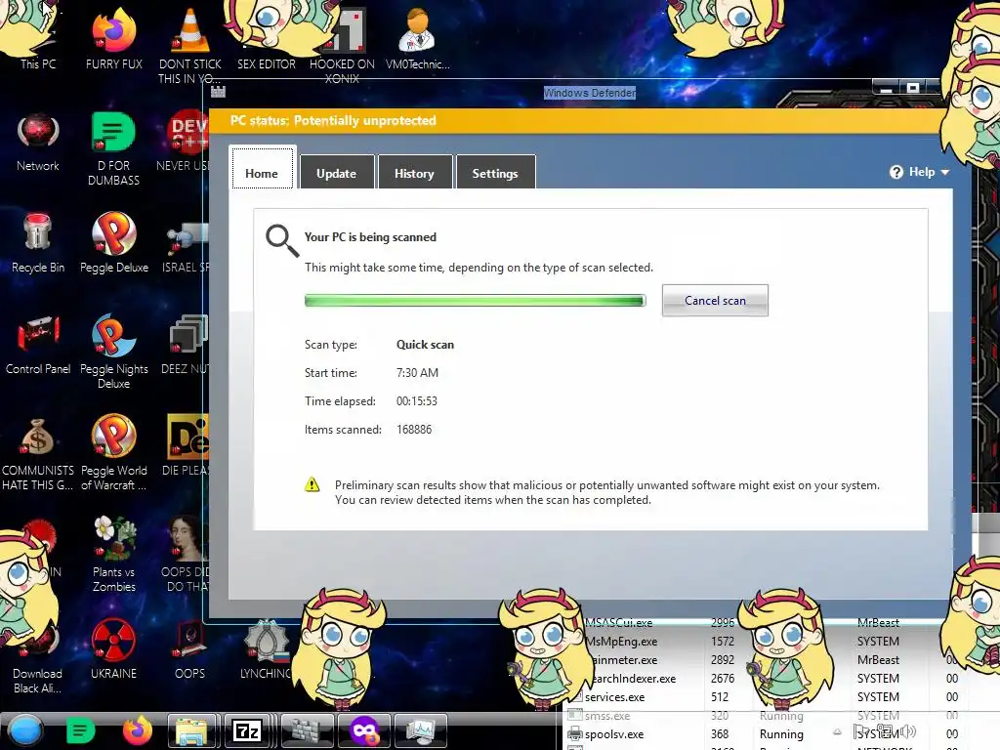Image resolution: width=1000 pixels, height=750 pixels.
Task: Open the D FOR DUMBASS desktop icon
Action: tap(113, 148)
